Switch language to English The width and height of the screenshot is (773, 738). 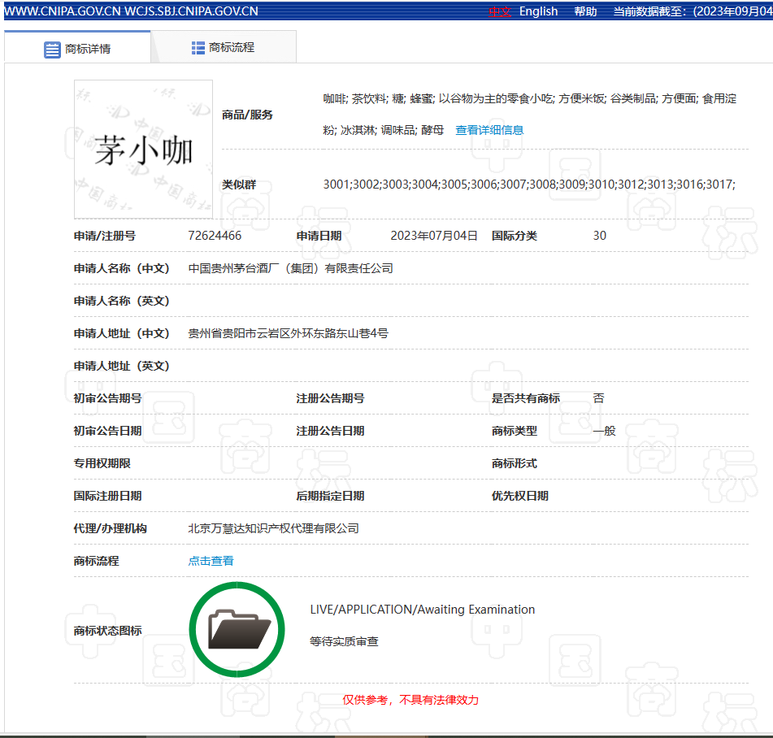[x=538, y=11]
